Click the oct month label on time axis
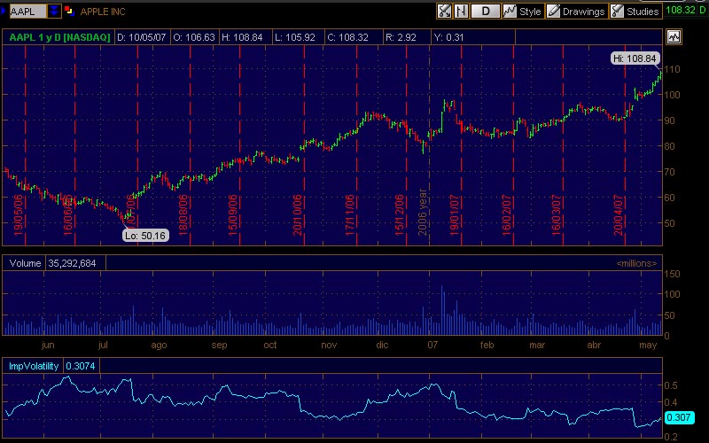This screenshot has width=709, height=443. tap(270, 345)
